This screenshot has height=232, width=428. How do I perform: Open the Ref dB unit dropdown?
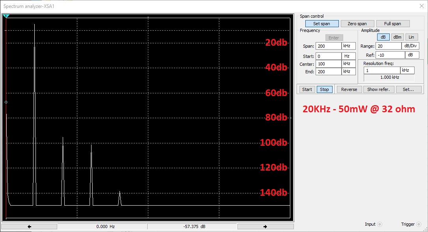pos(412,55)
